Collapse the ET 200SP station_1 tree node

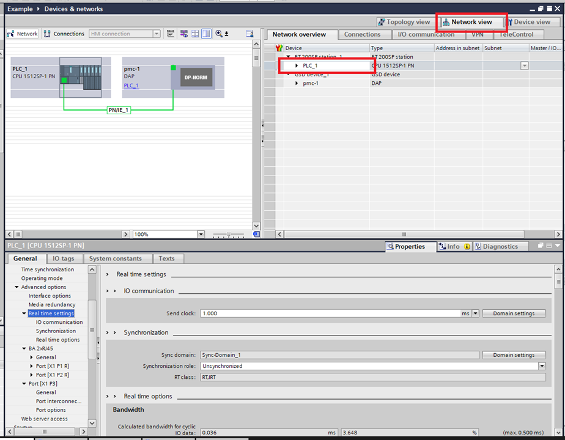(287, 56)
